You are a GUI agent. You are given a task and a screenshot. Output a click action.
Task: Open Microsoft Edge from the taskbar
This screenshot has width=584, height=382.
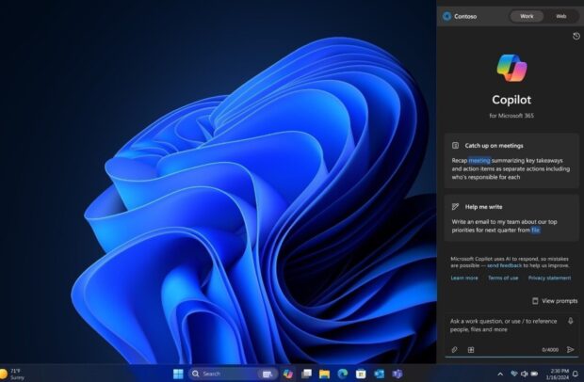point(342,374)
